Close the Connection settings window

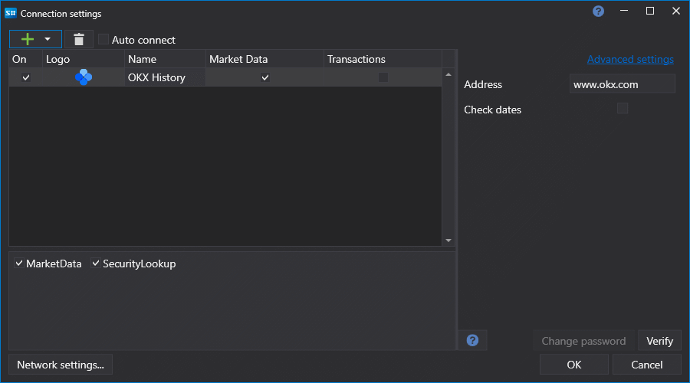(676, 11)
